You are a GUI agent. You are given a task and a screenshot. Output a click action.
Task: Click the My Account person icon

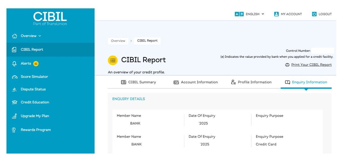(276, 14)
